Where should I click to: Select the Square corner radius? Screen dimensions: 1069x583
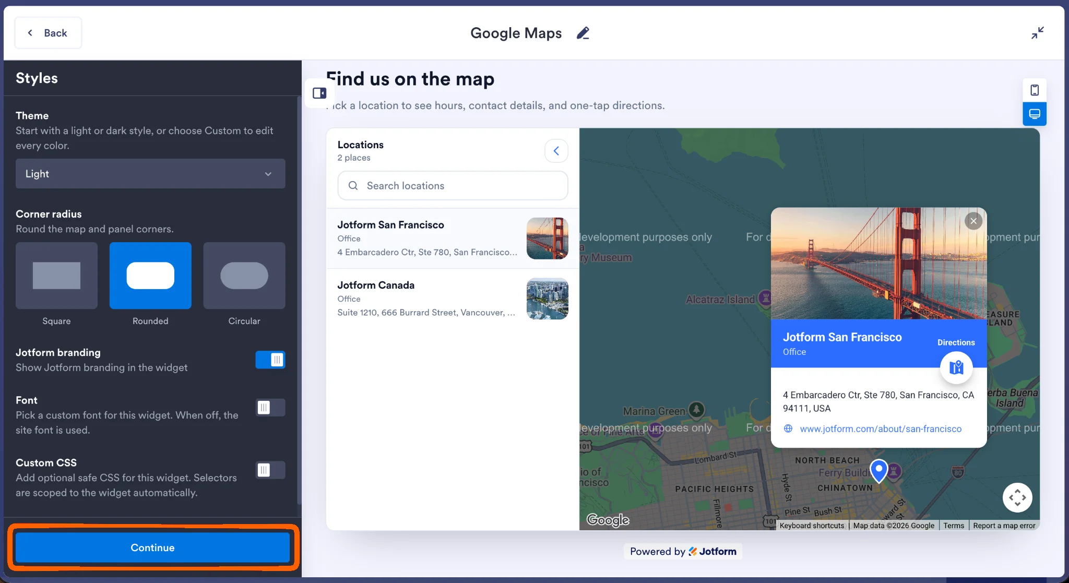tap(56, 276)
